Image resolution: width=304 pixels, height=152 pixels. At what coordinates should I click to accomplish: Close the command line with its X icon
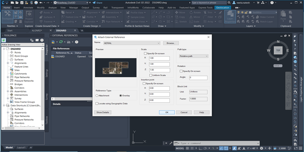pyautogui.click(x=166, y=143)
